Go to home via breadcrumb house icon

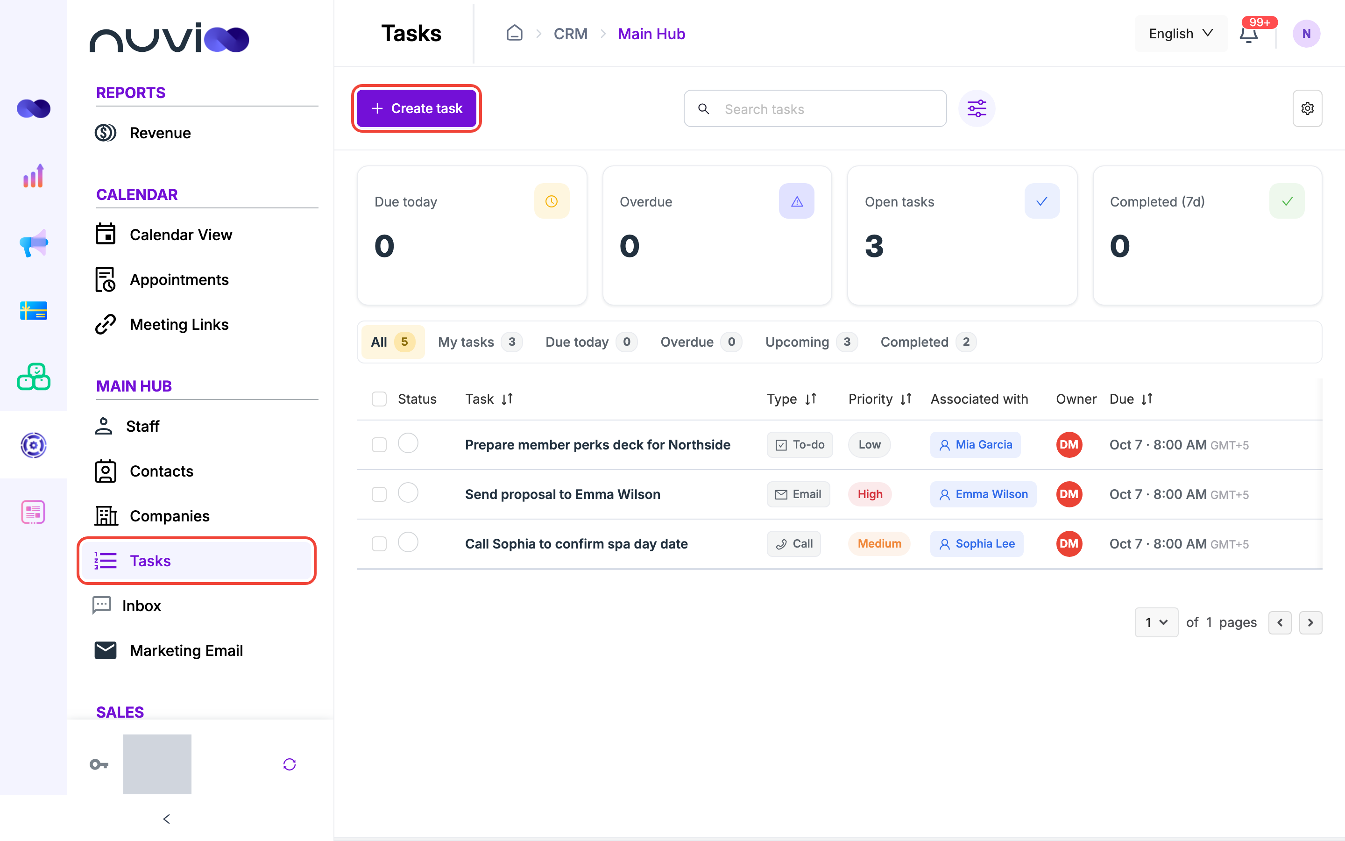click(515, 33)
